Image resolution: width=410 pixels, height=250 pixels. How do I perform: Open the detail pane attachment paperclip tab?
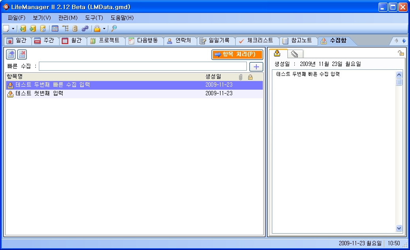click(x=295, y=54)
